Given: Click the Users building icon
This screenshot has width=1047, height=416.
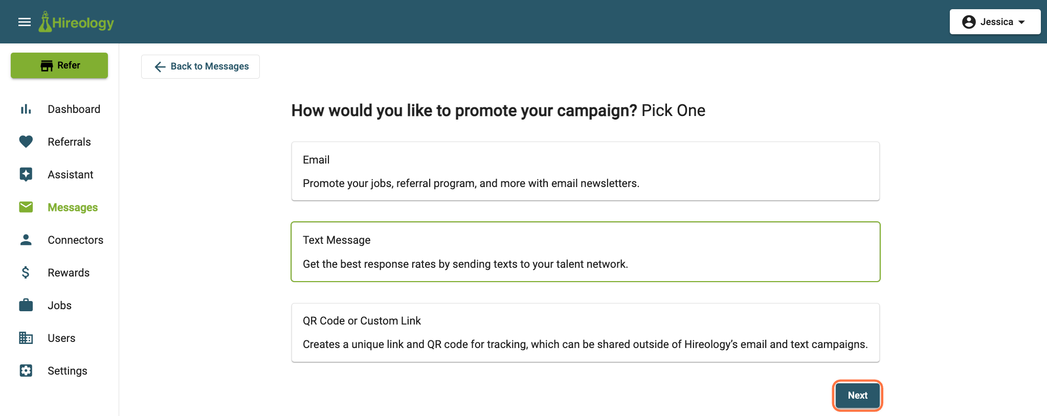Looking at the screenshot, I should (x=26, y=338).
